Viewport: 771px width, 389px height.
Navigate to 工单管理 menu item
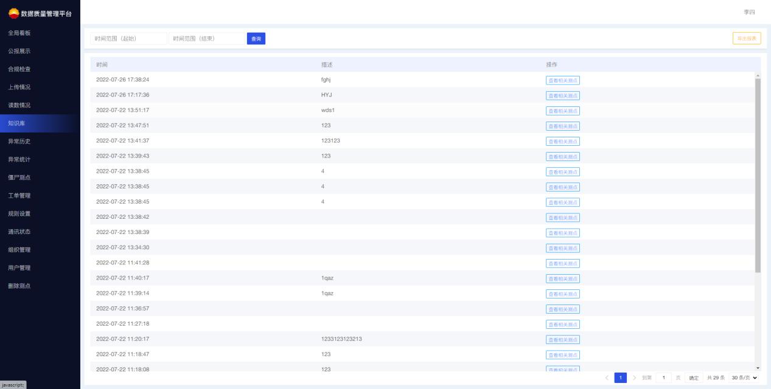point(19,196)
